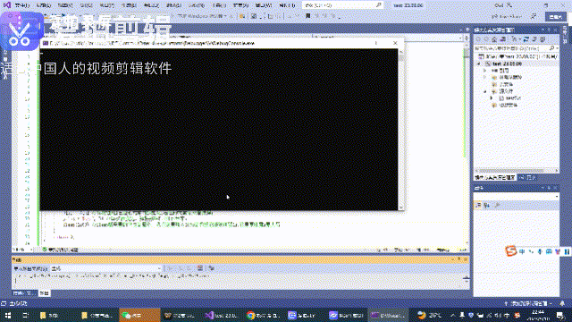This screenshot has width=572, height=322.
Task: Click the Live Share button
Action: (507, 16)
